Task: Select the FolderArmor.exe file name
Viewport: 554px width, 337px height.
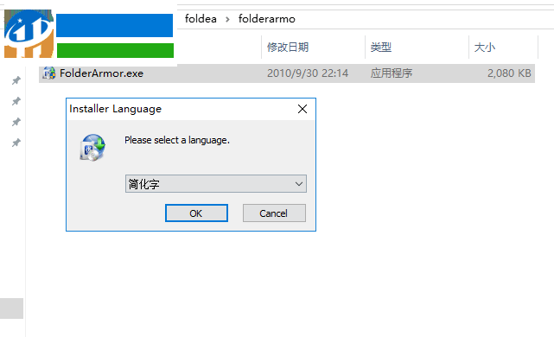Action: tap(101, 73)
